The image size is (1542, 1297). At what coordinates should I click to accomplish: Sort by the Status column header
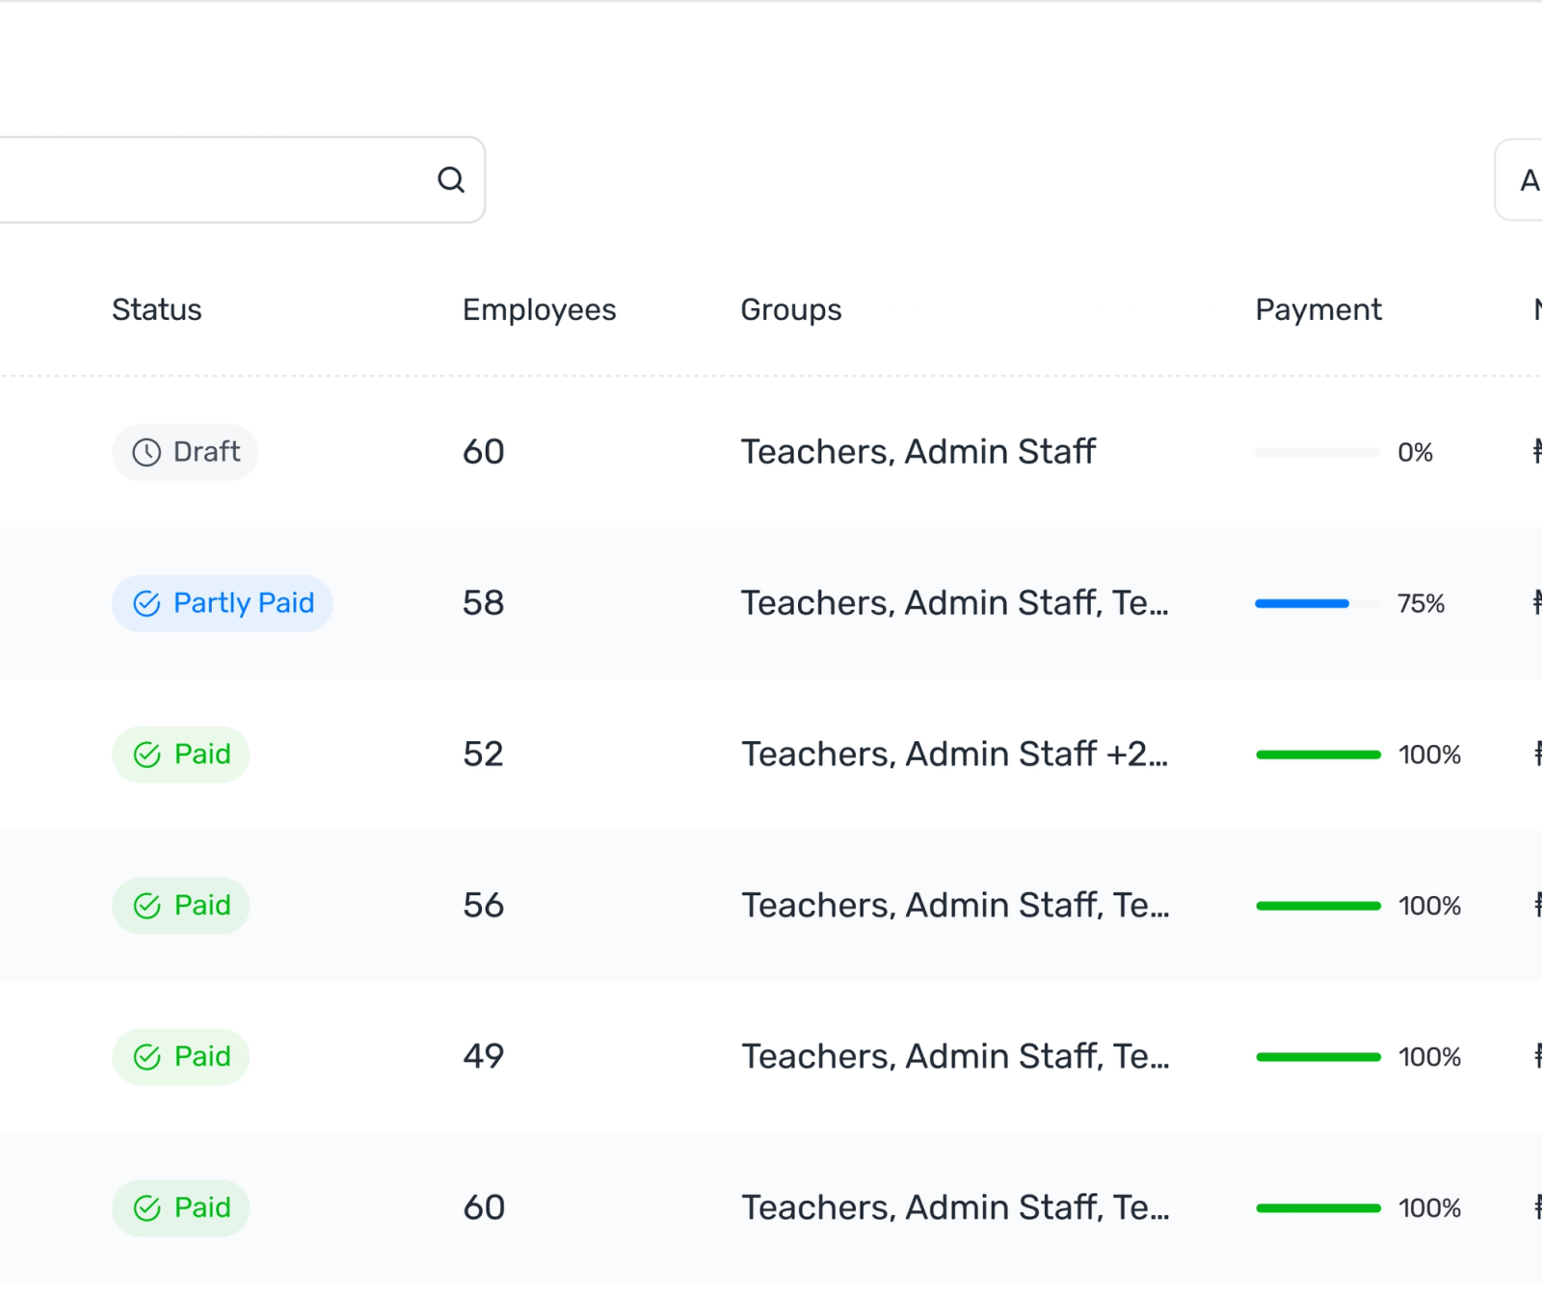pyautogui.click(x=157, y=309)
